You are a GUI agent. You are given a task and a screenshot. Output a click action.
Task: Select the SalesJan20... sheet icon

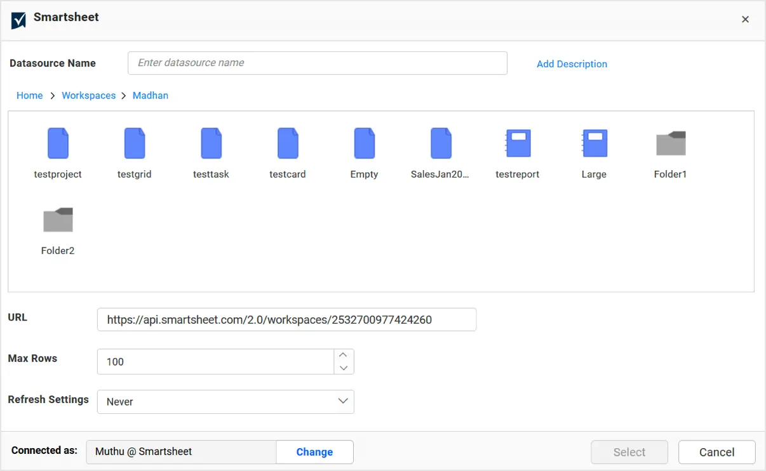coord(441,143)
